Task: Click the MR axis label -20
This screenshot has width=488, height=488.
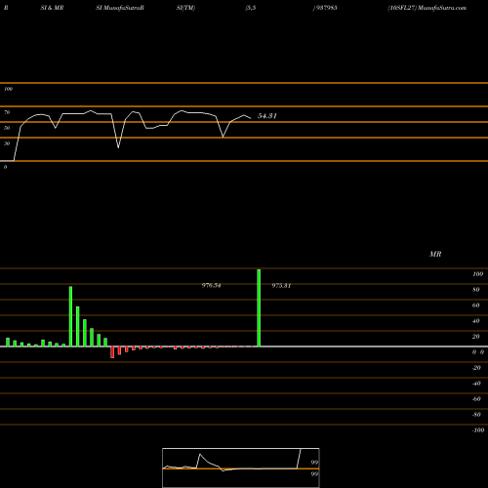Action: [x=476, y=368]
